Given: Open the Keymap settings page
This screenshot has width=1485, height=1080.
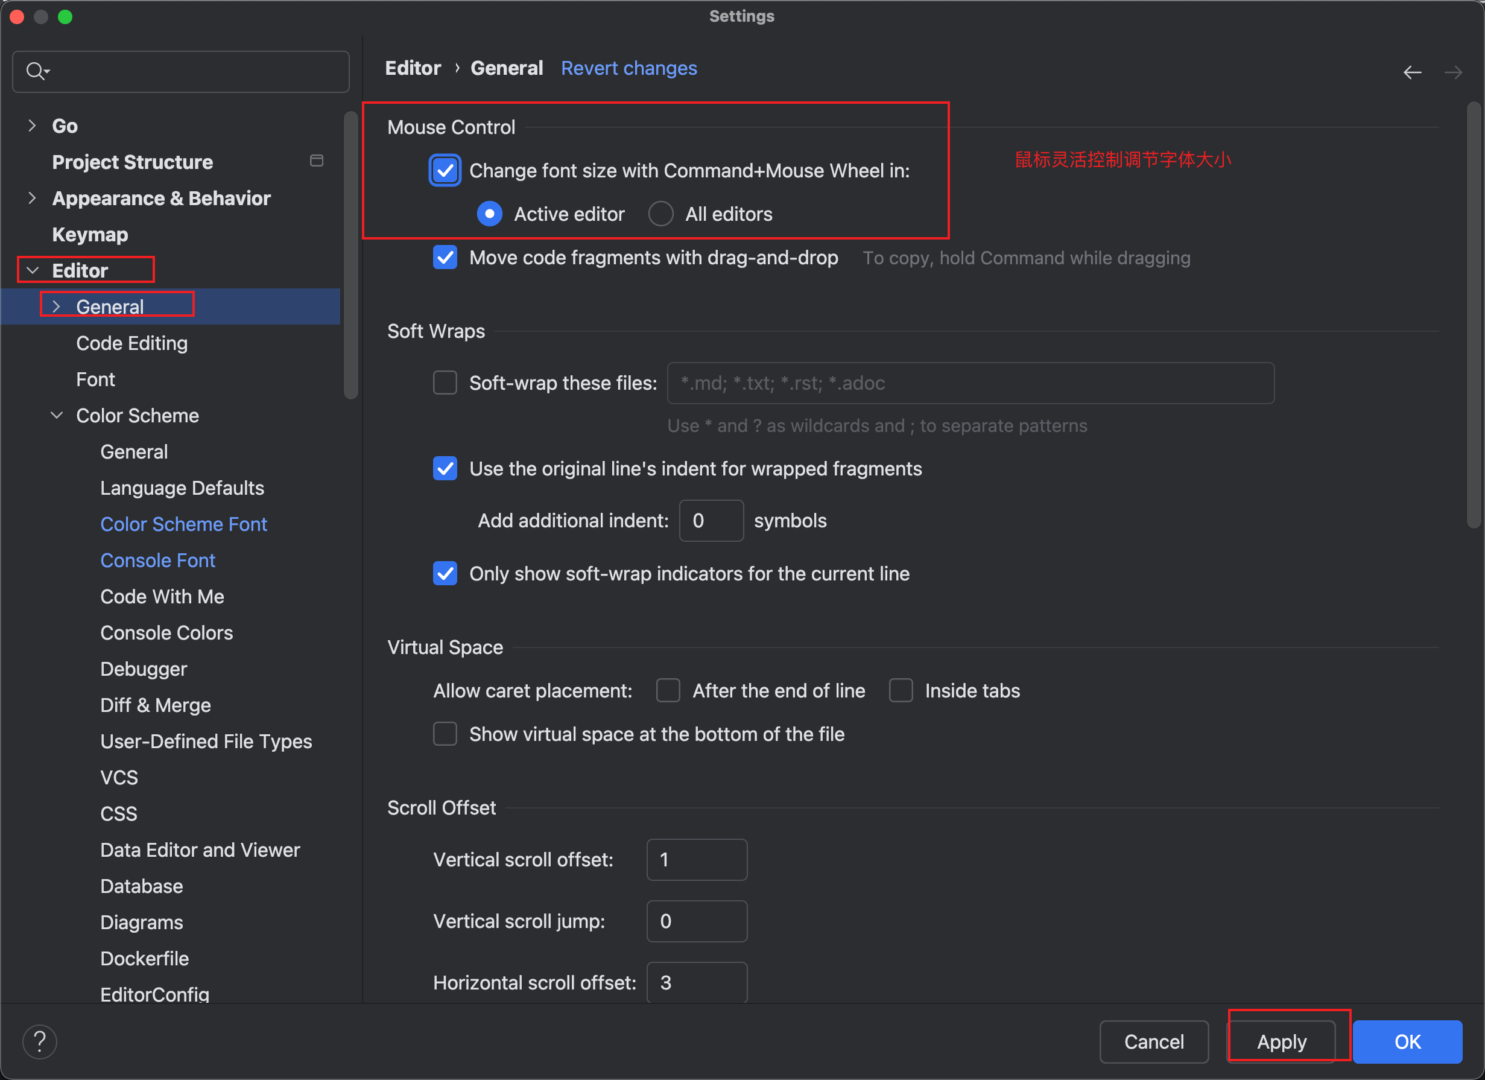Looking at the screenshot, I should [x=90, y=235].
